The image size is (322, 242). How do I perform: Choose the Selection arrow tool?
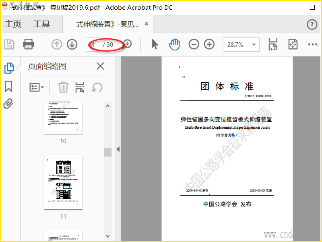[x=155, y=44]
